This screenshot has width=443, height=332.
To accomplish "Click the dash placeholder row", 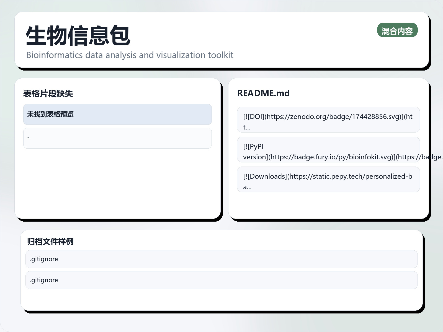I will tap(117, 138).
